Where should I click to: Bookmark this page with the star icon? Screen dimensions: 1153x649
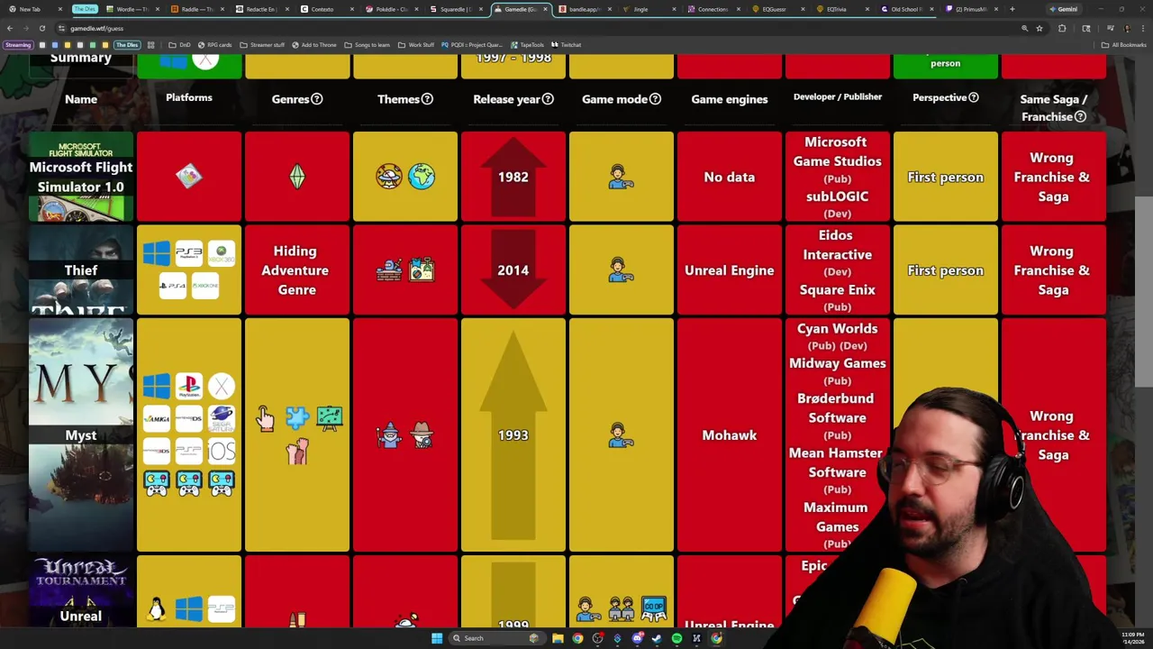[x=1040, y=28]
